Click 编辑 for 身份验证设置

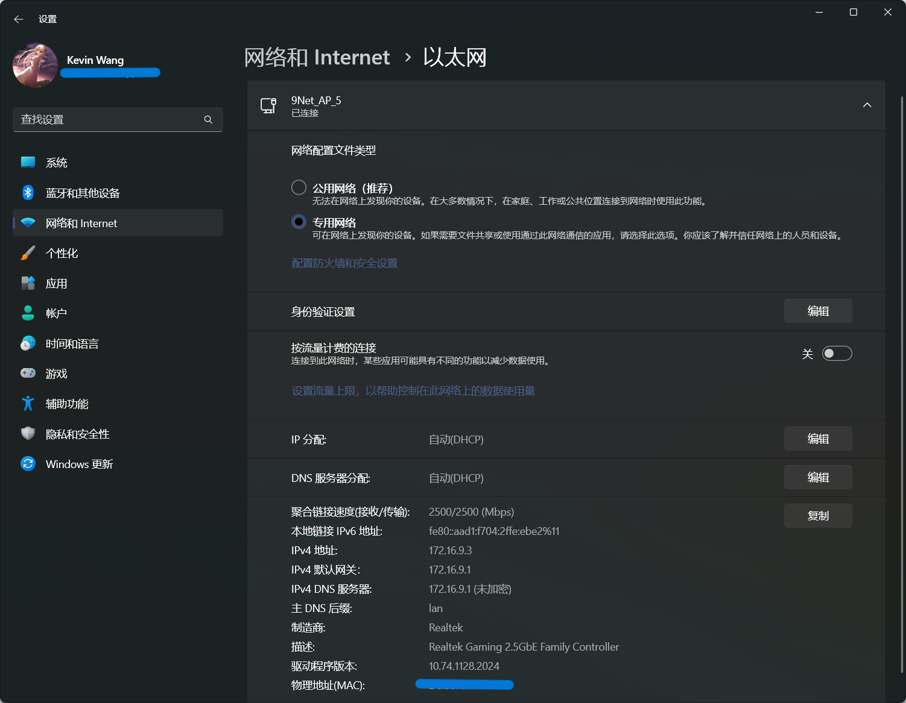pyautogui.click(x=818, y=311)
